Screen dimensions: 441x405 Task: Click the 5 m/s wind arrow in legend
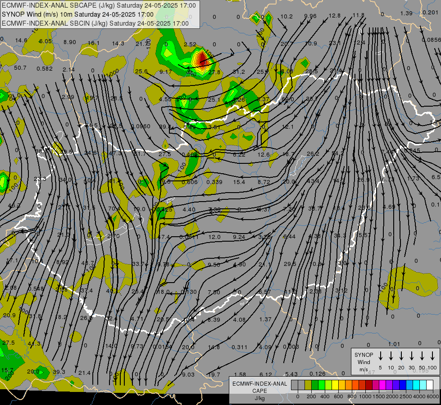(380, 355)
